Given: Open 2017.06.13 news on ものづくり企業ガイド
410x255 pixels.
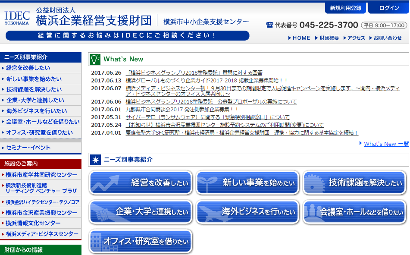Looking at the screenshot, I should tap(207, 81).
